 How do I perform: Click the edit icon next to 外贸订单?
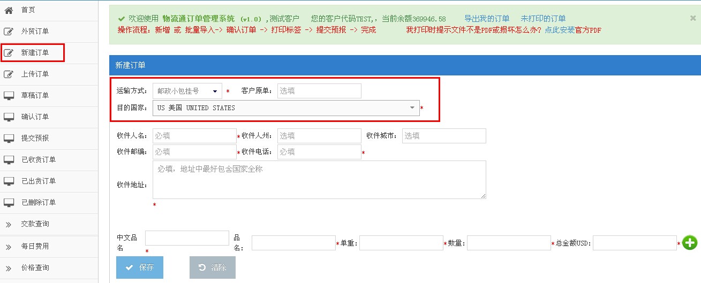(9, 31)
